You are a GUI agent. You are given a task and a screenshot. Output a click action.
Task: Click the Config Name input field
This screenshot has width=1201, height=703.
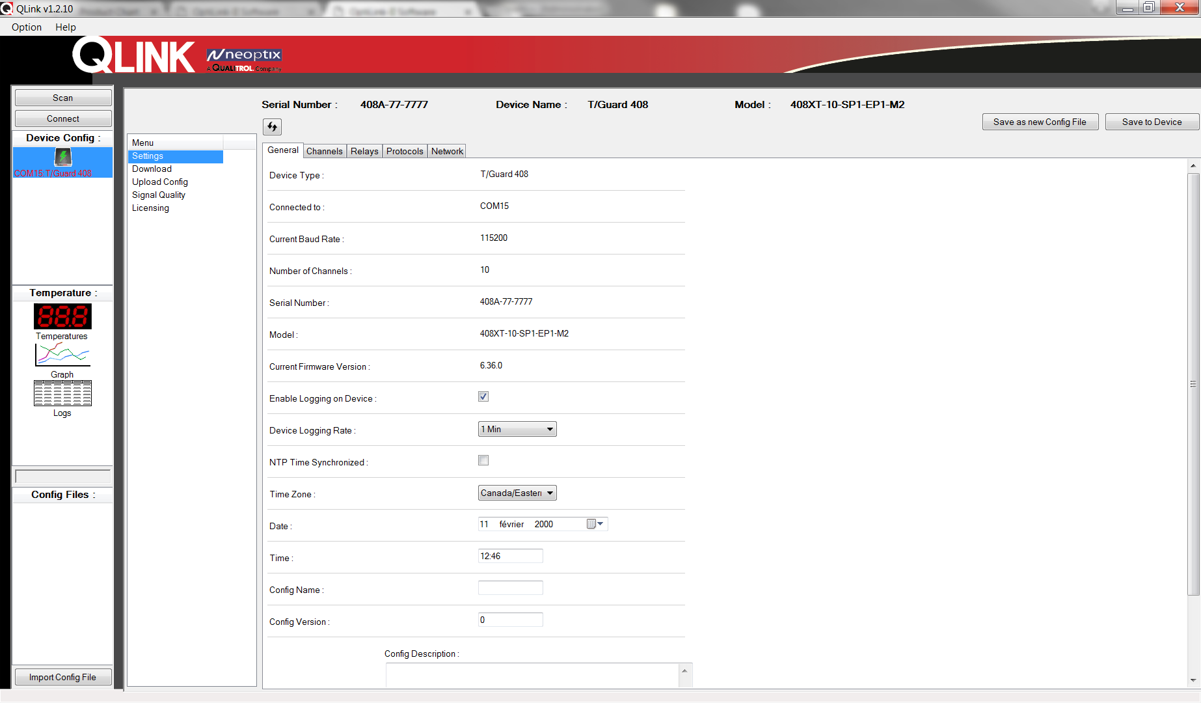(x=510, y=588)
